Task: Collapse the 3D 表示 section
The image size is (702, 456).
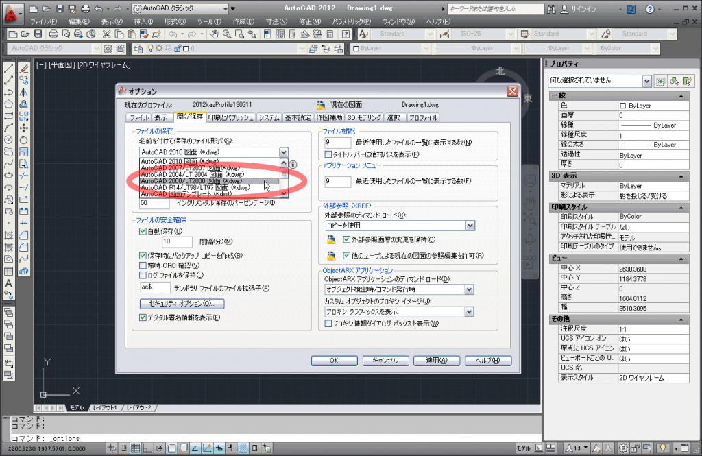Action: point(681,176)
